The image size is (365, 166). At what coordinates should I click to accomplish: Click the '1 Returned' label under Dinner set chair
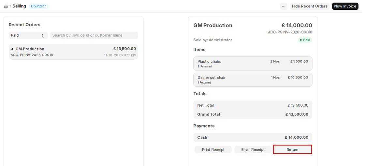tap(204, 83)
